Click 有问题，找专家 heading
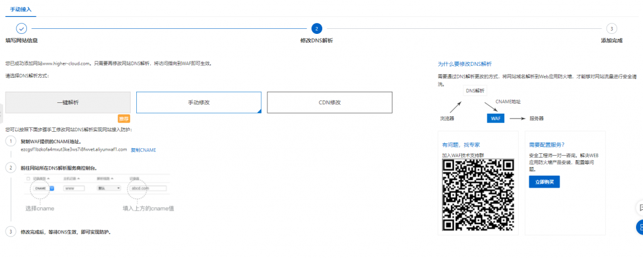The height and width of the screenshot is (258, 643). pyautogui.click(x=461, y=145)
